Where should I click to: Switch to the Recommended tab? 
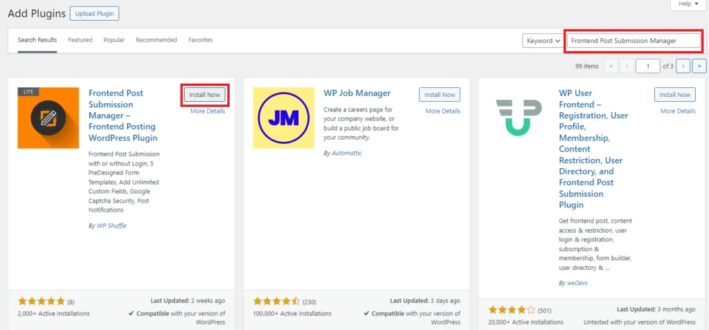tap(156, 40)
